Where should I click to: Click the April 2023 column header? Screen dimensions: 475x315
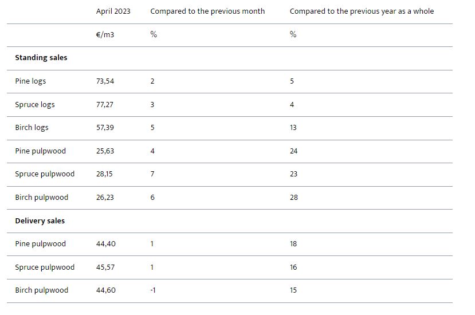tap(113, 11)
